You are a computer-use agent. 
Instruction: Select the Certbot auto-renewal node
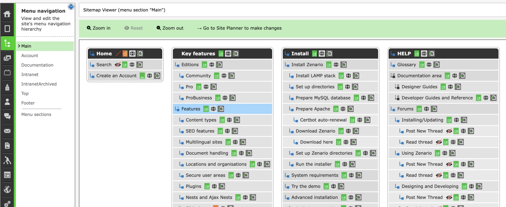[323, 120]
